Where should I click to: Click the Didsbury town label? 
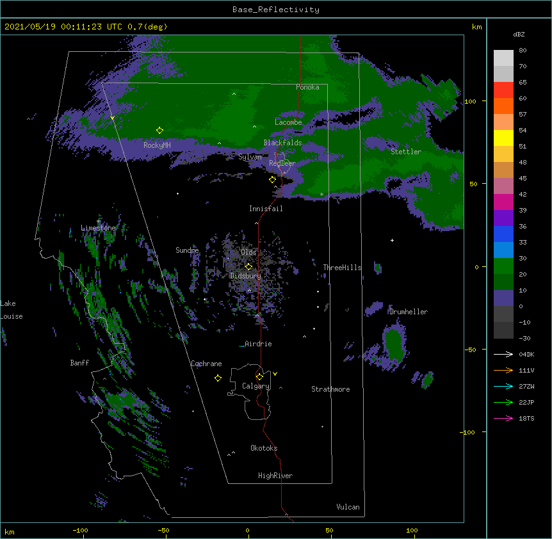[x=246, y=276]
